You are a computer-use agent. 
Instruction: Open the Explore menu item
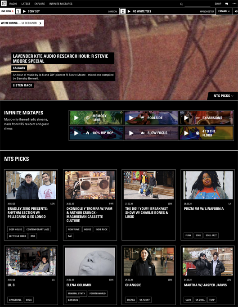click(x=40, y=4)
